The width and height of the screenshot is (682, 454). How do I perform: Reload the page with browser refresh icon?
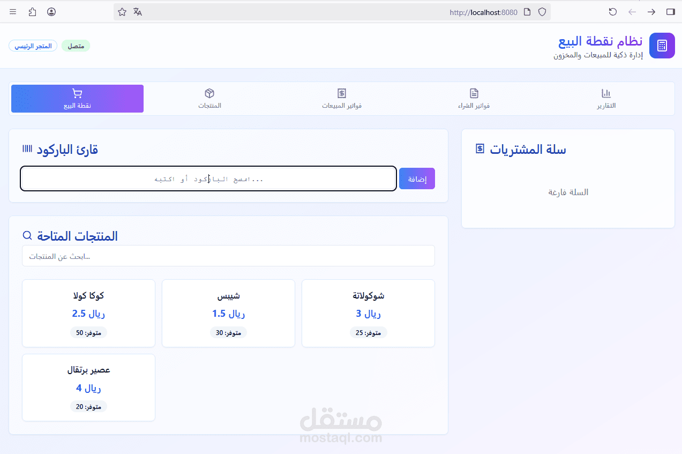pos(613,12)
